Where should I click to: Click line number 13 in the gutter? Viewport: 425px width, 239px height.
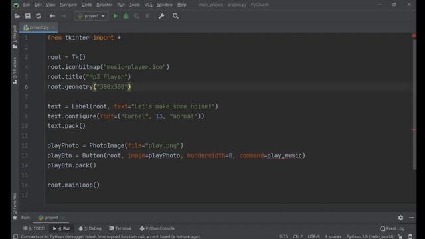[25, 155]
